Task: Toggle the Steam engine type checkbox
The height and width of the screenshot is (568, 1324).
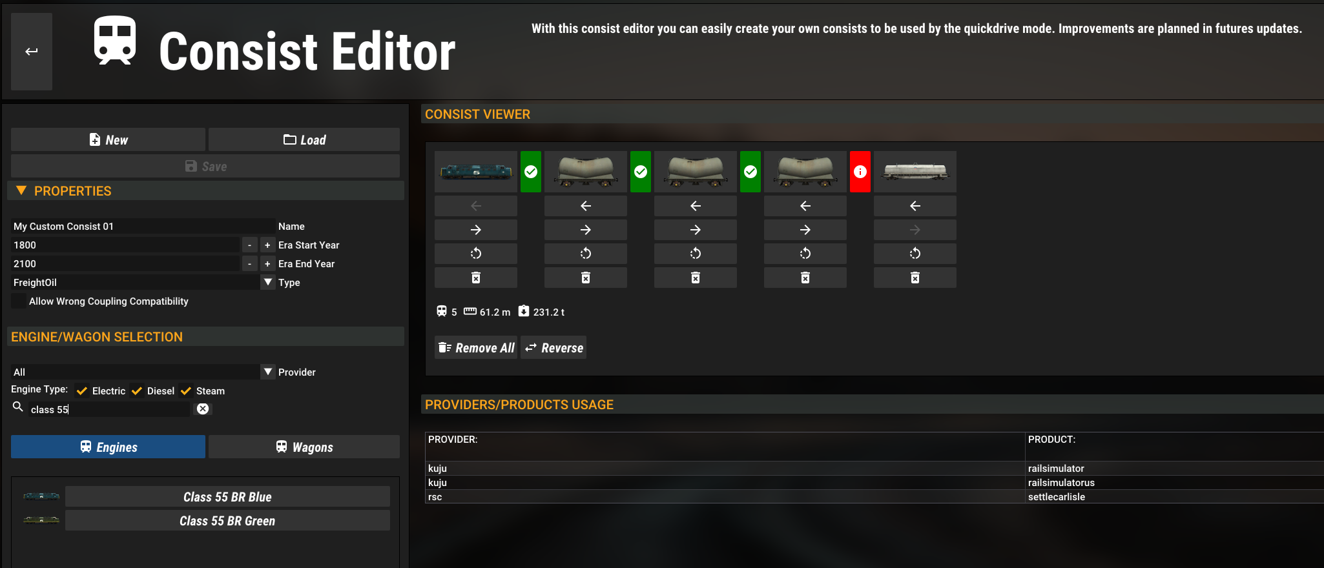Action: [186, 391]
